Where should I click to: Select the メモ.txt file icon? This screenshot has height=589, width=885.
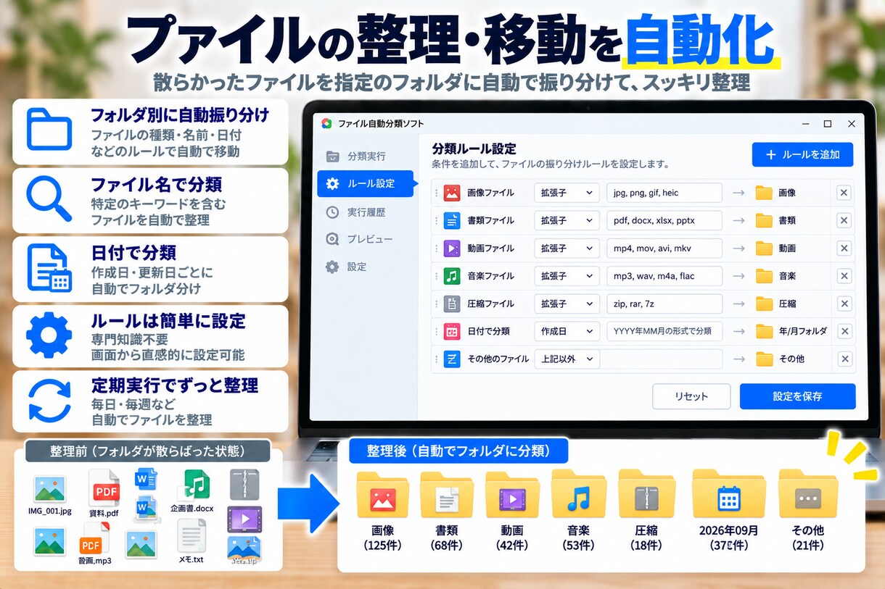tap(192, 535)
